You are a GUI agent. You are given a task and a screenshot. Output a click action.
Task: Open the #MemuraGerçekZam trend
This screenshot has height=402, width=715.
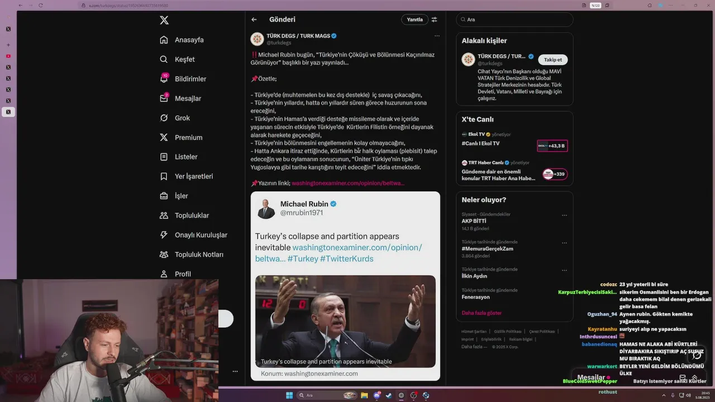click(487, 249)
